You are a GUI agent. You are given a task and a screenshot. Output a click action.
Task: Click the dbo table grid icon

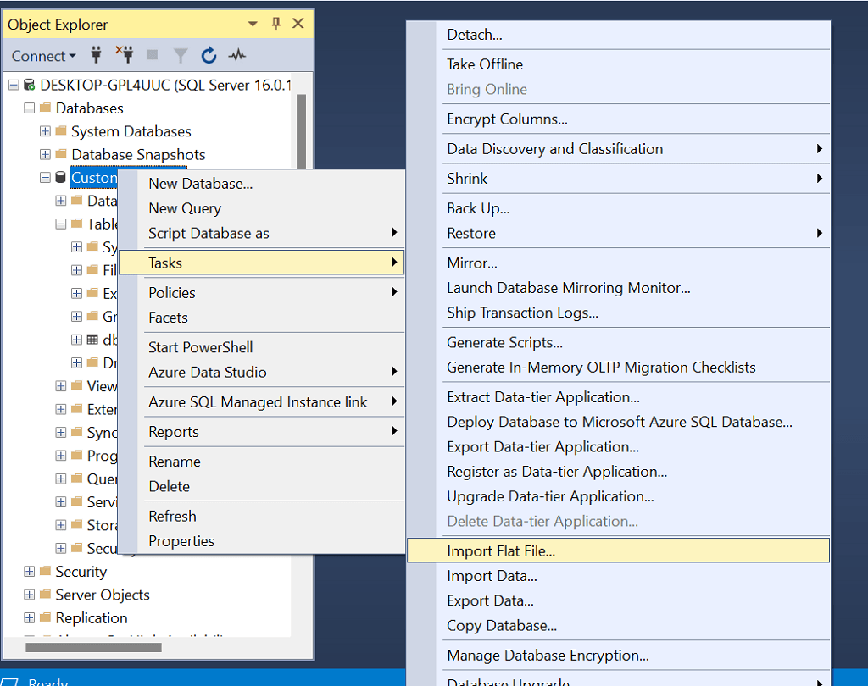coord(92,339)
